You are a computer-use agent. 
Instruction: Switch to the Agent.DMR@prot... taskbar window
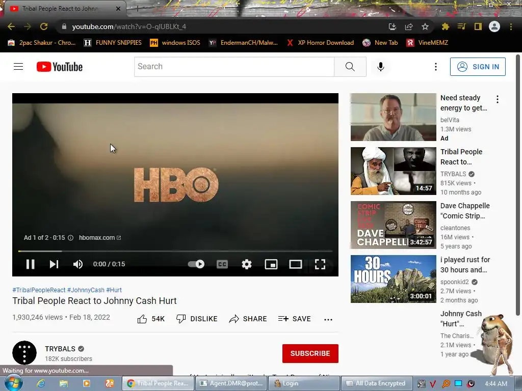231,383
